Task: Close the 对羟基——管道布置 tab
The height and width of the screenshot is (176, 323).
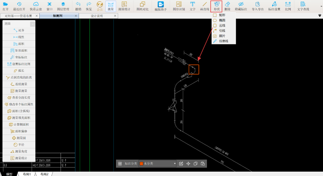Action: click(x=37, y=16)
